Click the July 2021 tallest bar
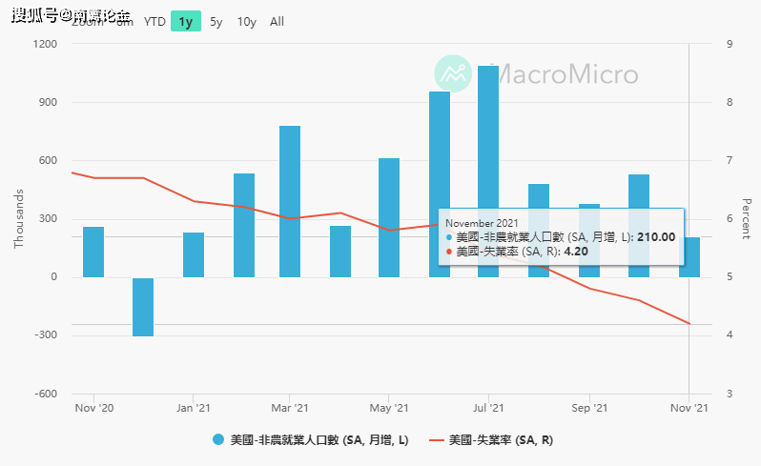 [488, 172]
